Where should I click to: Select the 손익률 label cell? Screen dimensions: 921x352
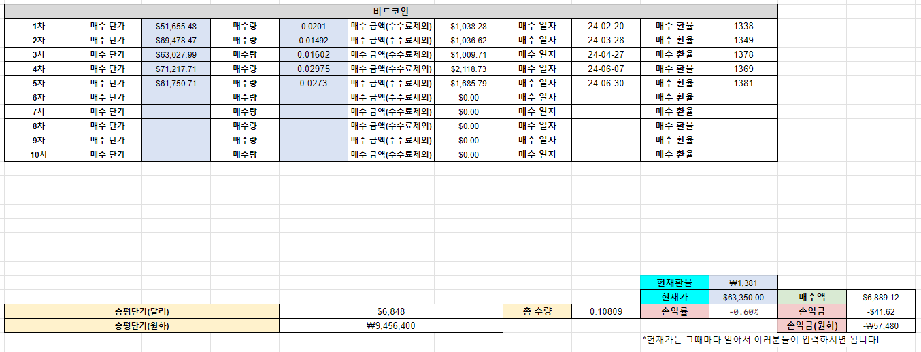click(x=675, y=311)
